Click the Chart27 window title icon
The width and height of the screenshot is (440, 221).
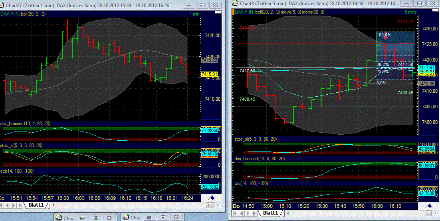click(x=2, y=5)
